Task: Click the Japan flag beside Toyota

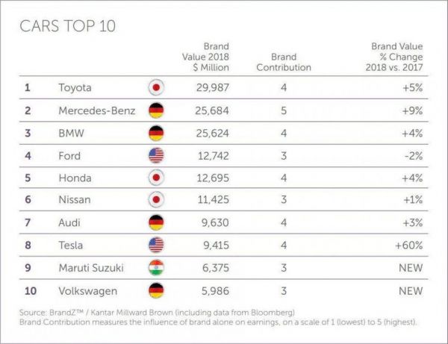Action: click(157, 88)
